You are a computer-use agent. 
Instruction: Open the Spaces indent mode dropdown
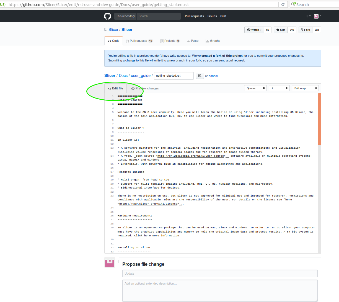(x=255, y=88)
